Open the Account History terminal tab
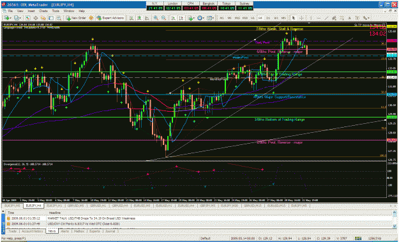The width and height of the screenshot is (399, 242). pyautogui.click(x=33, y=231)
